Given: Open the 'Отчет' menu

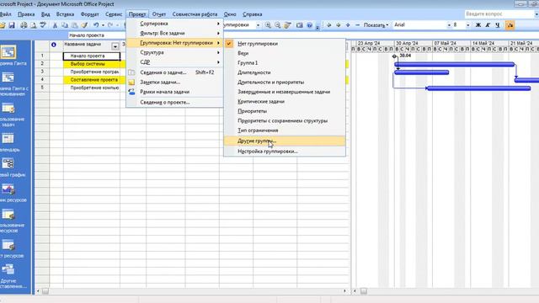Looking at the screenshot, I should point(159,14).
